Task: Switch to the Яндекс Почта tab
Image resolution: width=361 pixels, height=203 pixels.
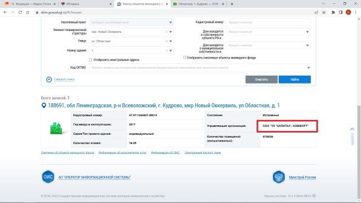Action: (x=30, y=4)
